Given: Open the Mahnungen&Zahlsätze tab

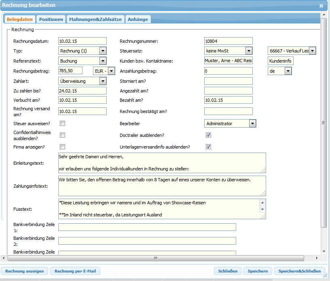Looking at the screenshot, I should 95,19.
